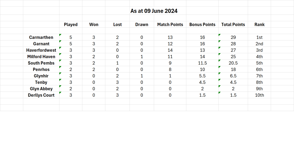Select Milford Haven's Match Points cell
Image resolution: width=294 pixels, height=146 pixels.
coord(170,57)
